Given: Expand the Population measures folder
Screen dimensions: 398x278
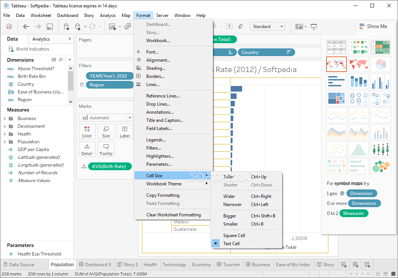Looking at the screenshot, I should click(4, 142).
